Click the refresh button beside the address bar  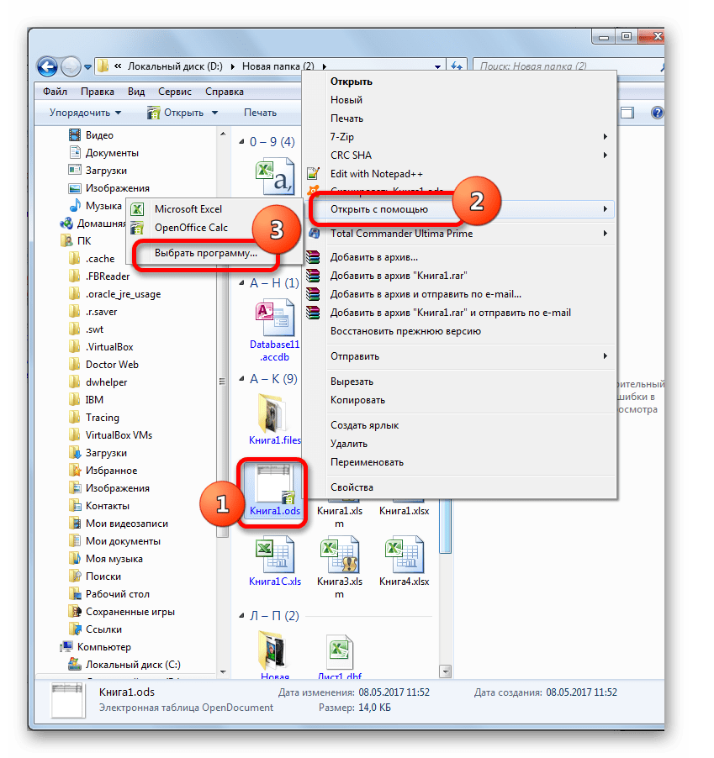point(456,66)
